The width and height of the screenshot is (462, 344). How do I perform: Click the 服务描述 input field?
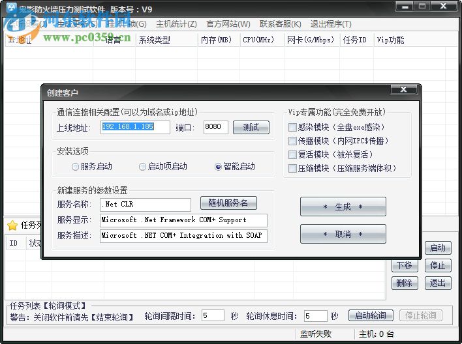click(183, 236)
